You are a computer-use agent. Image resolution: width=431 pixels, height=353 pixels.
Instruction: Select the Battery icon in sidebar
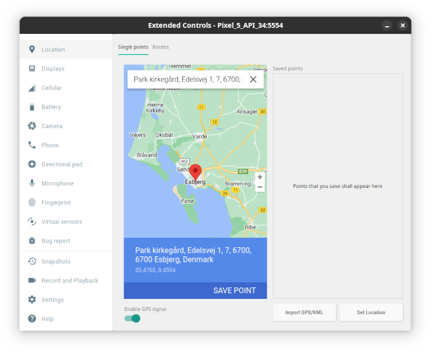tap(32, 107)
